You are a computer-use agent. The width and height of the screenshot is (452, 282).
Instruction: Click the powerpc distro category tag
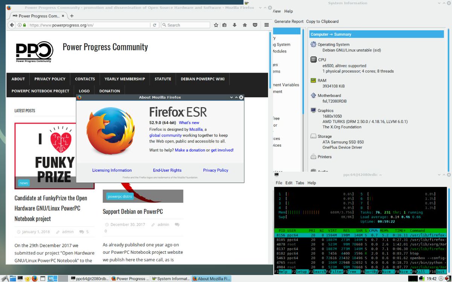pyautogui.click(x=120, y=196)
